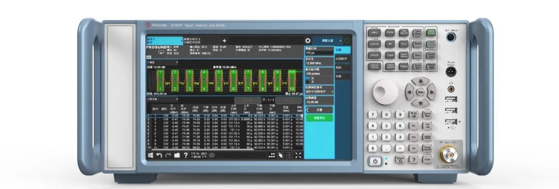Click the back arrow 设置 button
Image resolution: width=559 pixels, height=189 pixels.
[319, 110]
